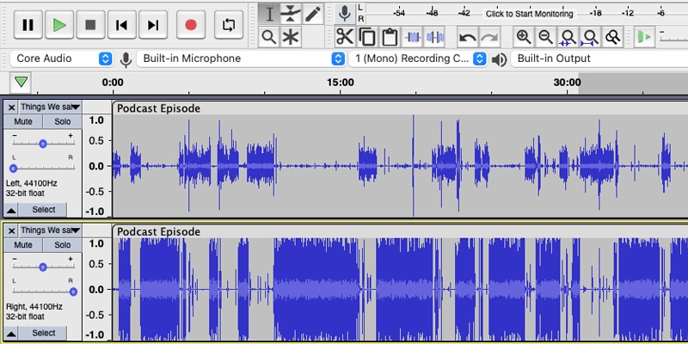Viewport: 688px width, 344px height.
Task: Click the Zoom toggle icon
Action: tap(612, 37)
